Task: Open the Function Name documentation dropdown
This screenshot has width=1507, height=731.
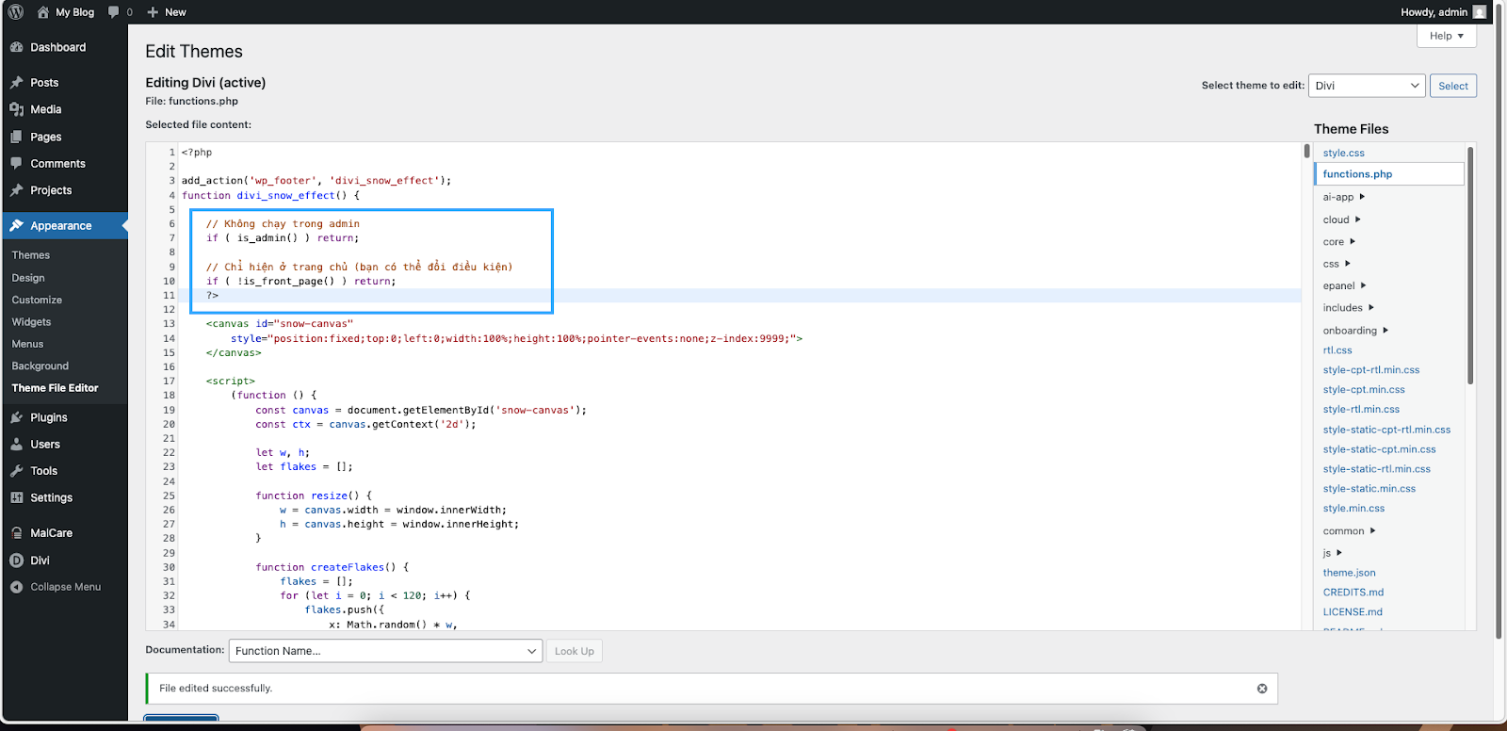Action: (385, 651)
